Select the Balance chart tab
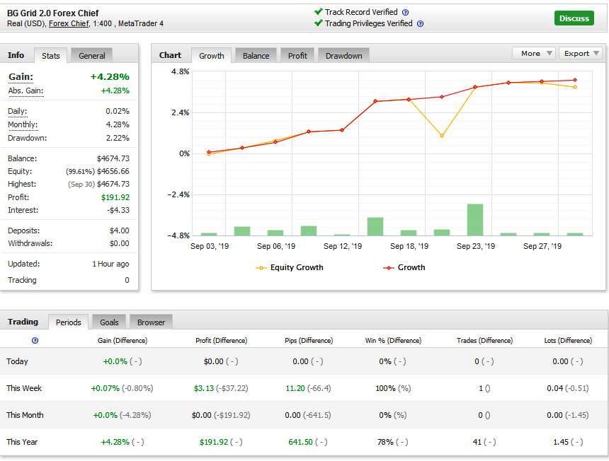Viewport: 609px width, 461px height. pos(256,55)
